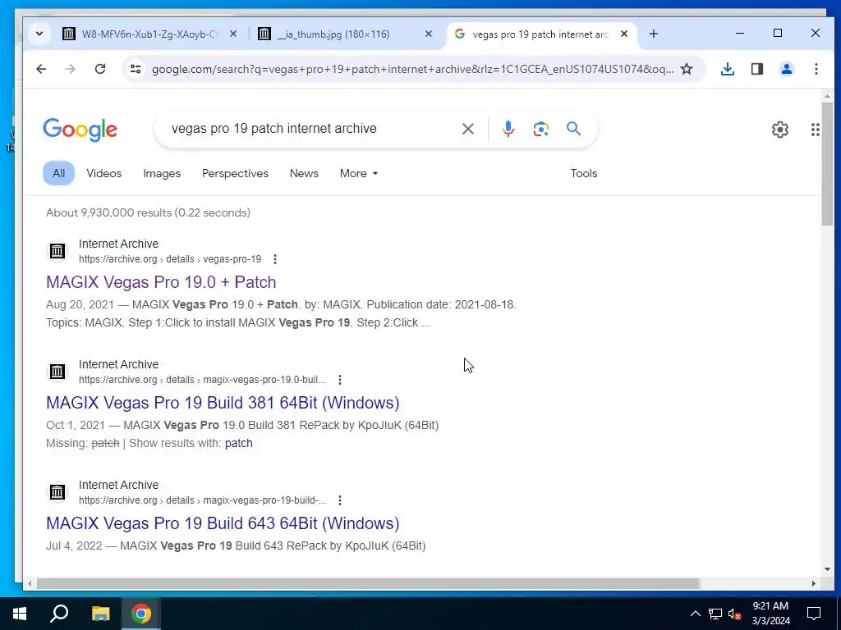Image resolution: width=841 pixels, height=630 pixels.
Task: Click the network tray icon
Action: pos(715,614)
